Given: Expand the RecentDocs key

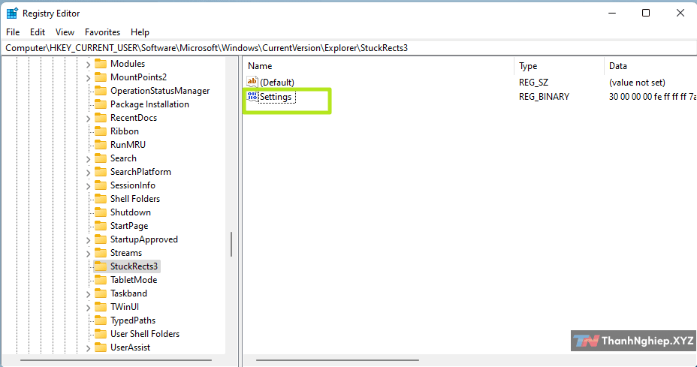Looking at the screenshot, I should pos(88,118).
